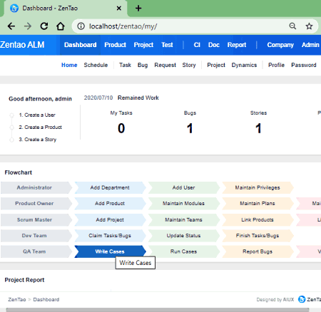Click Link Products flowchart step
The image size is (321, 312).
pyautogui.click(x=258, y=220)
